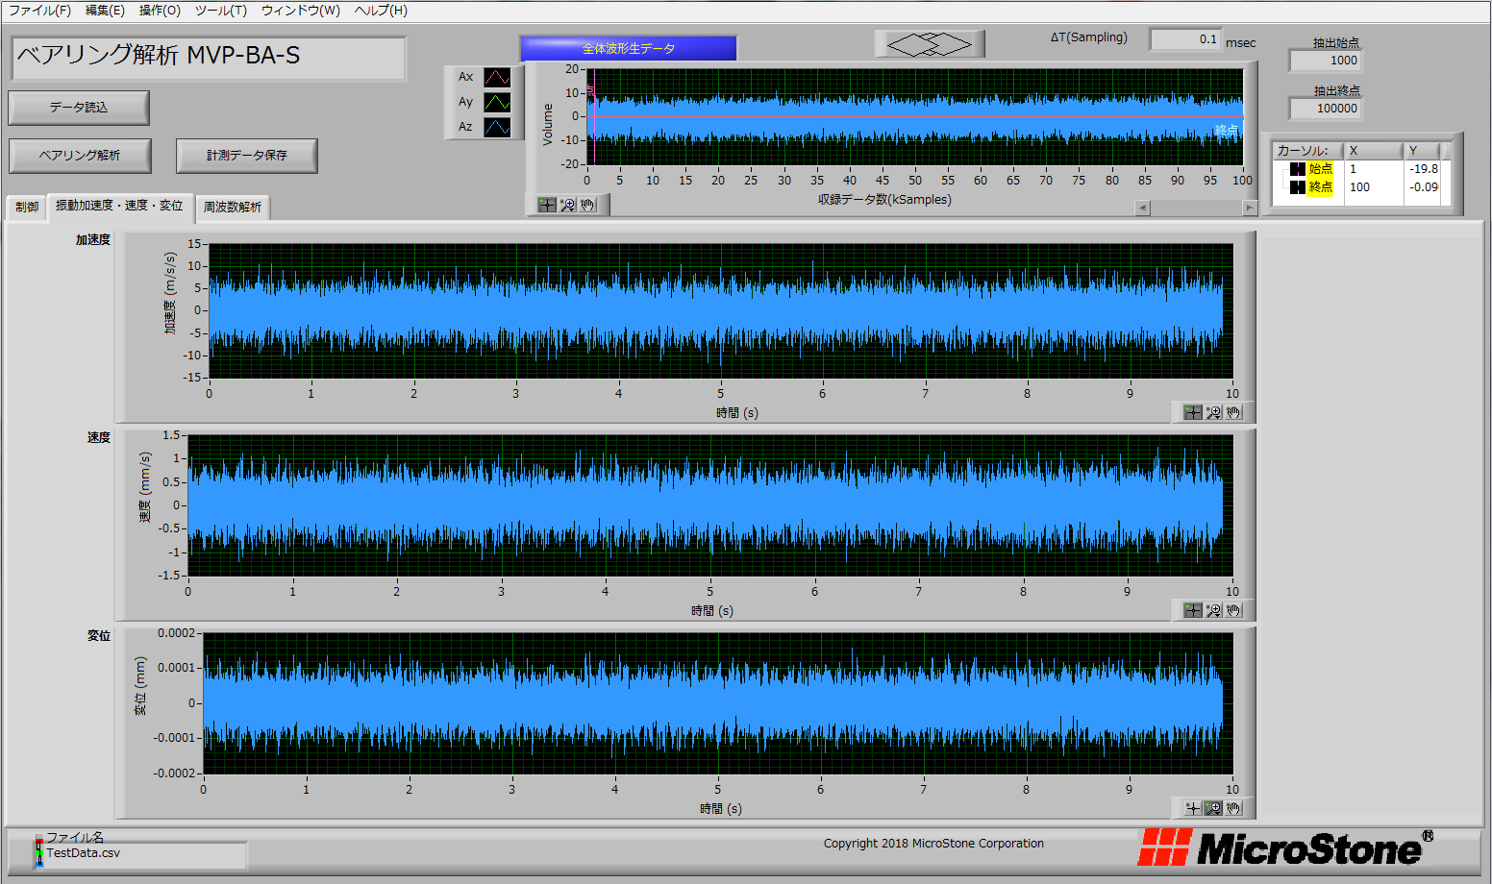Image resolution: width=1492 pixels, height=884 pixels.
Task: Click 終点 cursor glyph in cursor legend
Action: click(1297, 187)
